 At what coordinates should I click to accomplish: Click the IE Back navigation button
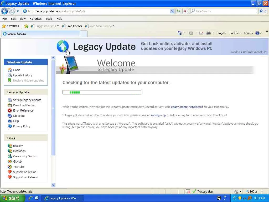click(x=5, y=11)
